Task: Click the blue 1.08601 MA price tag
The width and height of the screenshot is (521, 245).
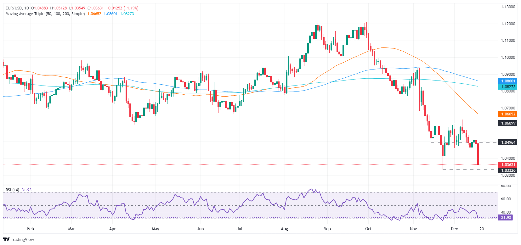Action: (508, 81)
